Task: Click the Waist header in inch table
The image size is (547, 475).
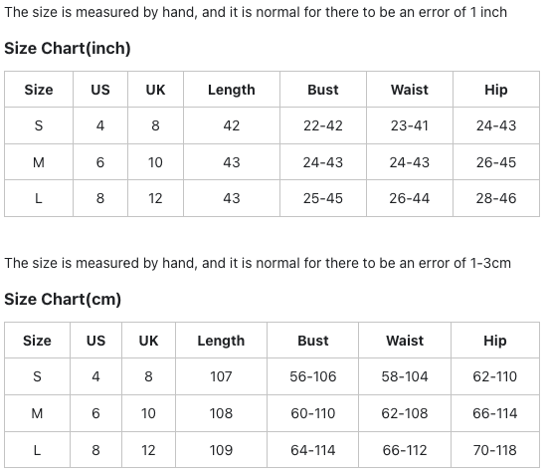Action: coord(410,90)
